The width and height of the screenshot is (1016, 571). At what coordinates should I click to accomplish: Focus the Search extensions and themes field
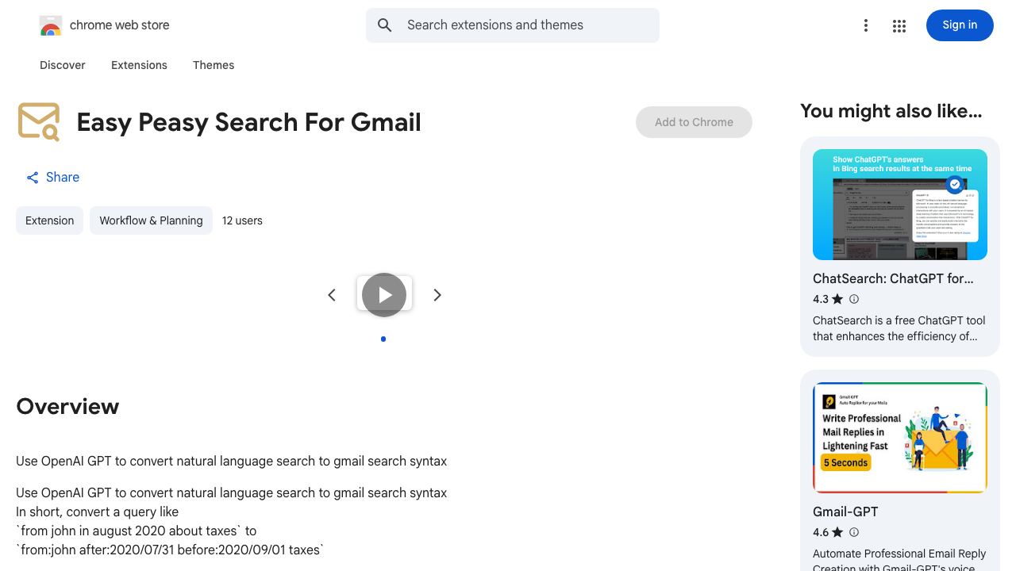pos(513,25)
